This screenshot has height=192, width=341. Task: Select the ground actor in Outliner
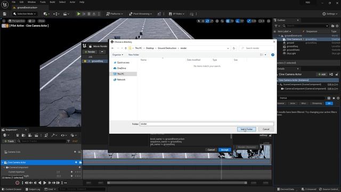click(290, 43)
